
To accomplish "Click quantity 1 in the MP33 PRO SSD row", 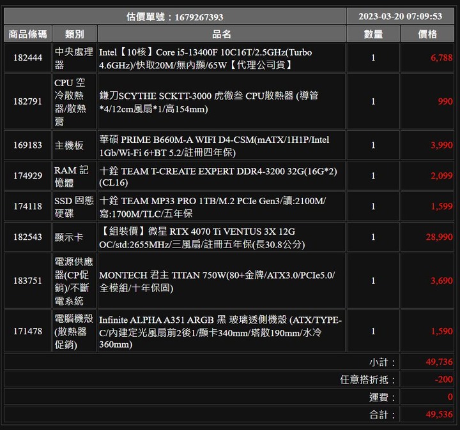I will [x=373, y=206].
